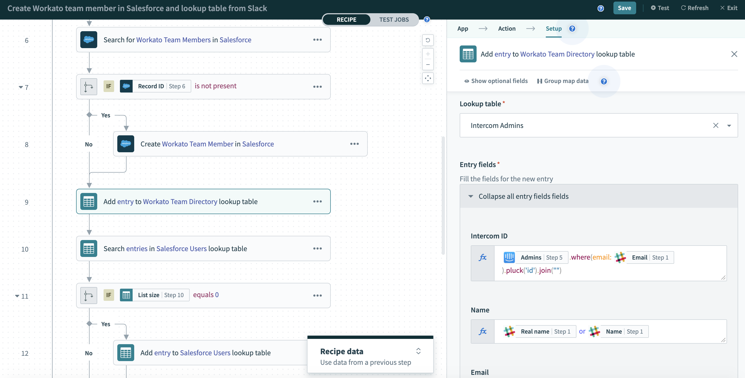This screenshot has width=745, height=378.
Task: Click the formula icon next to Intercom ID field
Action: (x=483, y=257)
